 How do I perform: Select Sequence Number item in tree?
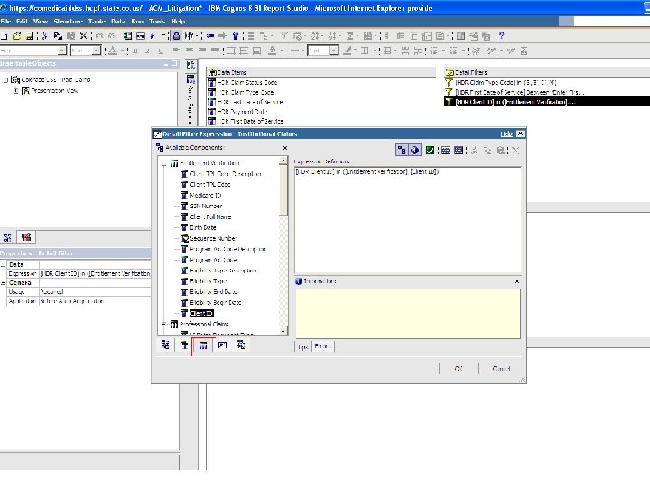(x=213, y=238)
